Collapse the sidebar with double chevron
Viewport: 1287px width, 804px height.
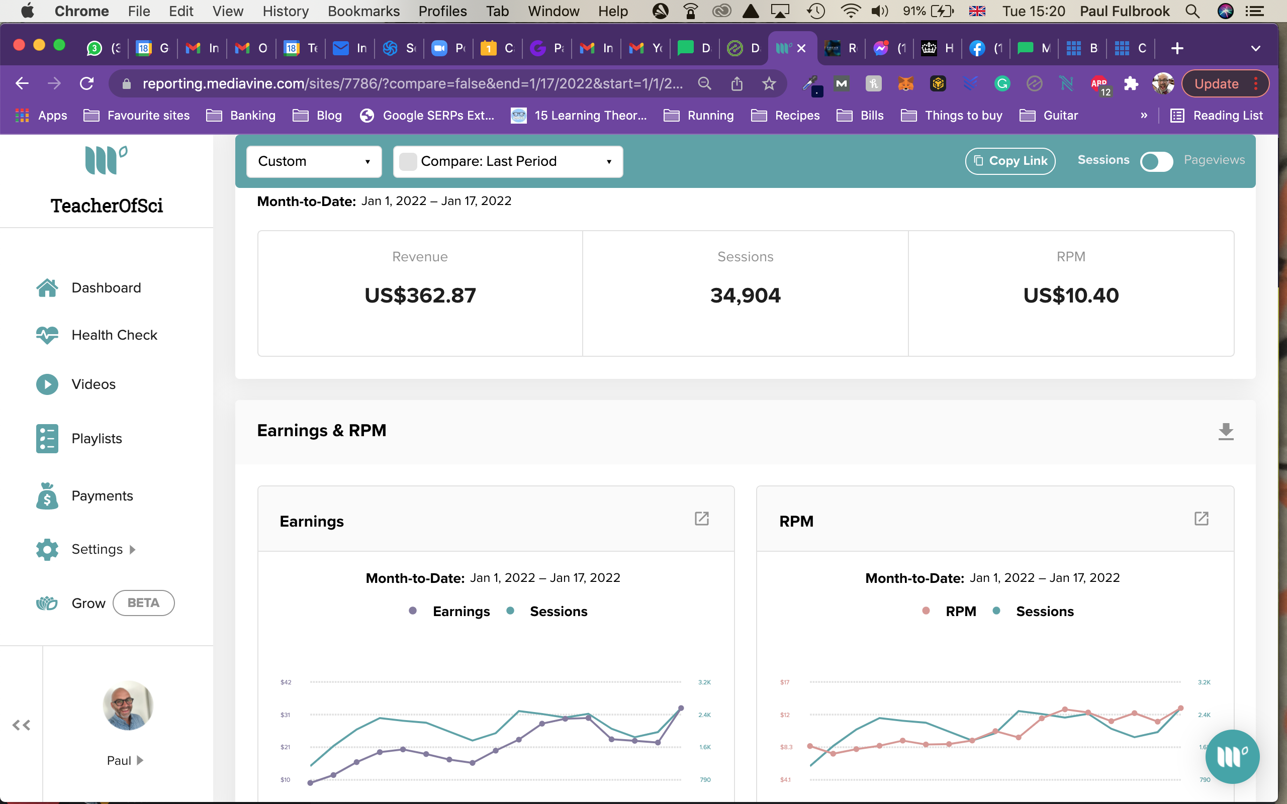coord(21,725)
